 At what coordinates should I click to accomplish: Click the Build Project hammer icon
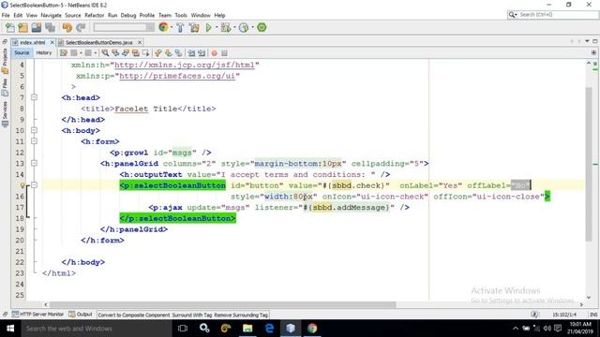180,27
